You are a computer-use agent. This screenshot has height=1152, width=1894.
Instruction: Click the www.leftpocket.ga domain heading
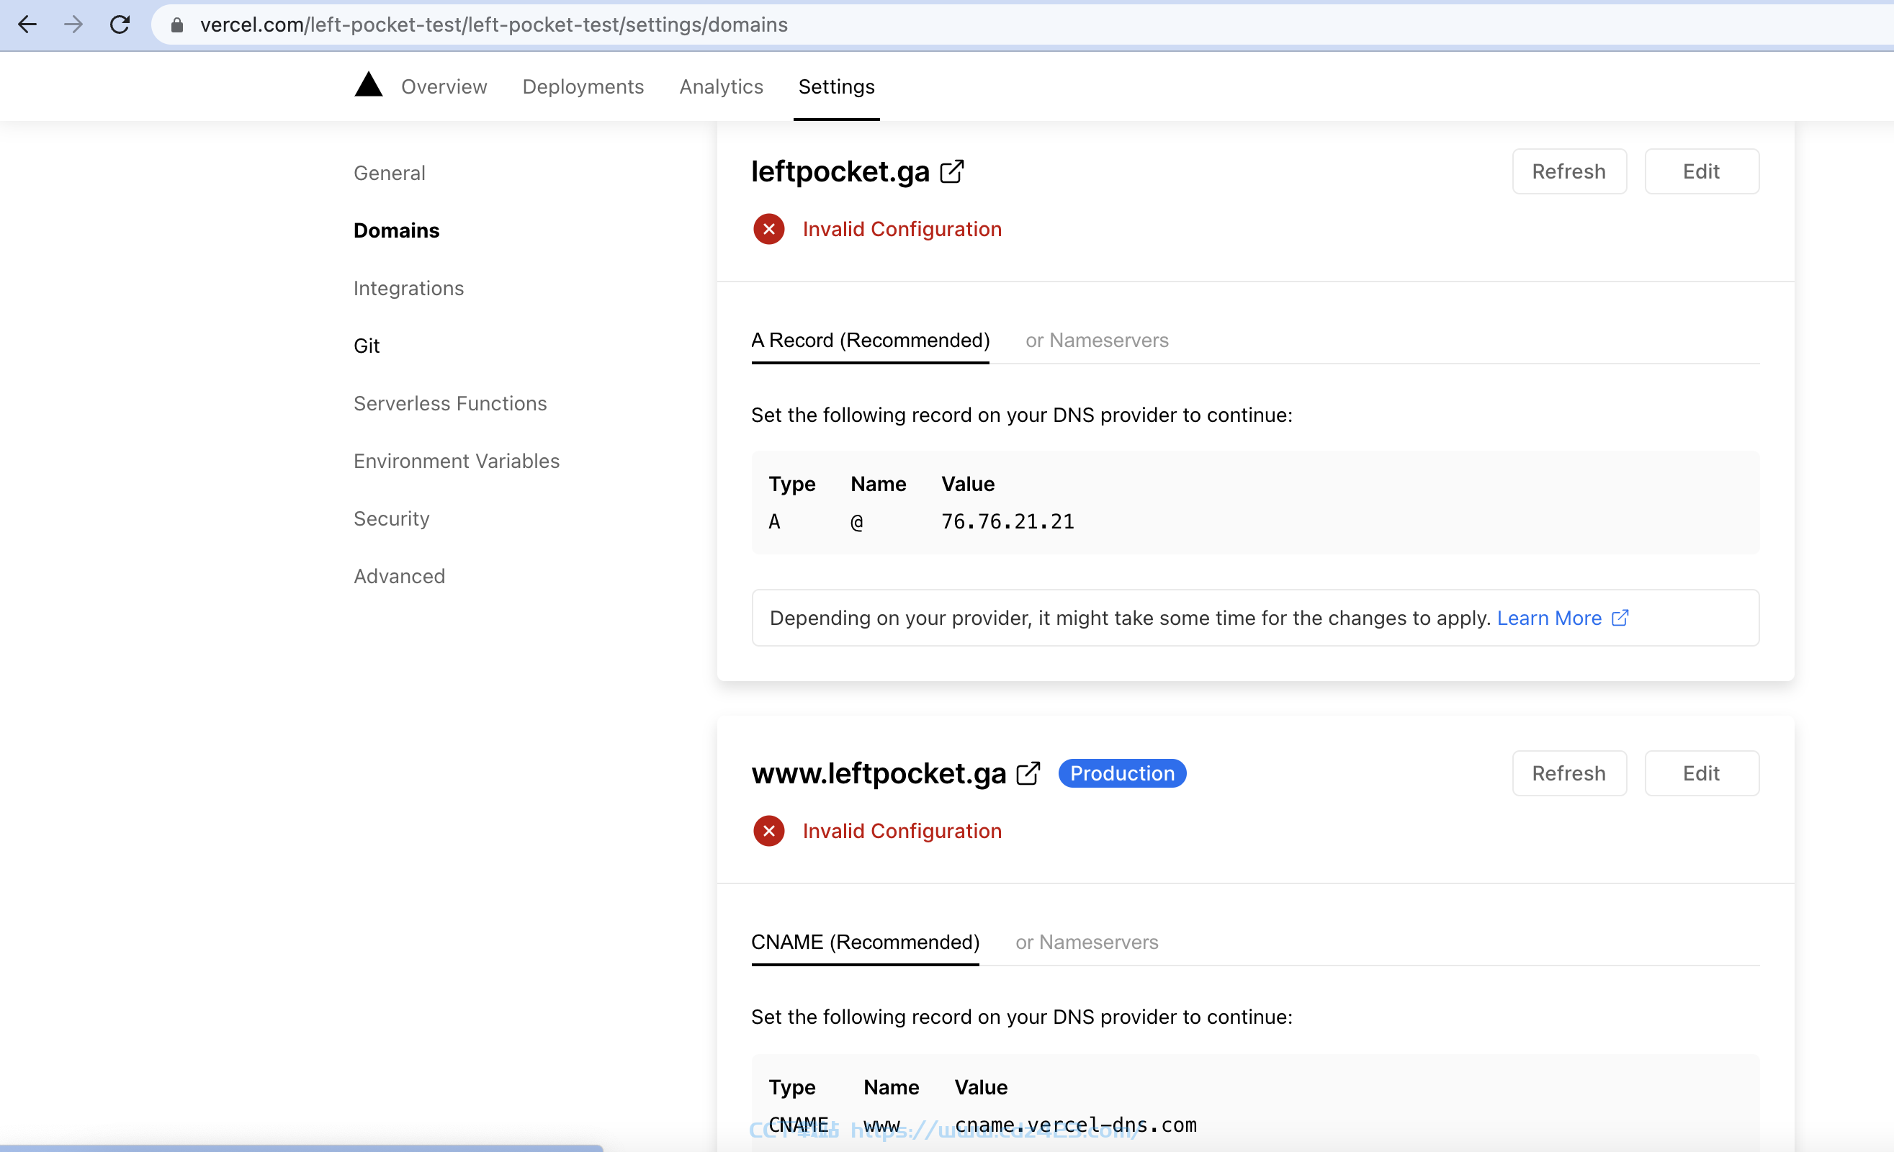point(879,773)
